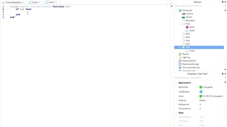Click the Terrain icon in Explorer
Screen dimensions: 227x127
coord(183,17)
